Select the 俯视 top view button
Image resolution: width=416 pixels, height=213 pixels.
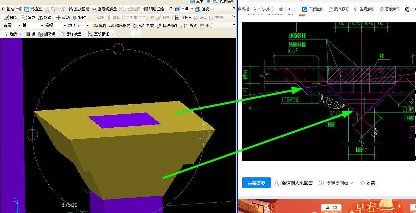202,9
